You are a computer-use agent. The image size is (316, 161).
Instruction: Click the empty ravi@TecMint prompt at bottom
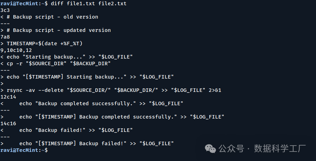[x=24, y=150]
